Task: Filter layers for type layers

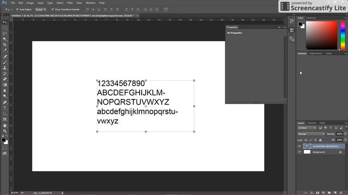Action: coord(331,128)
